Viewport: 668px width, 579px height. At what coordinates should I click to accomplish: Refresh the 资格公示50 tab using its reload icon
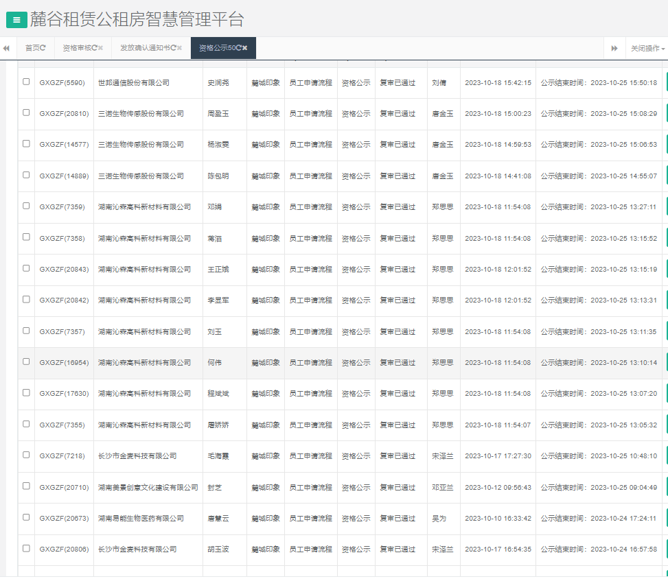238,48
